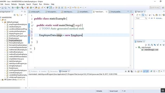Viewport: 165px width, 93px height.
Task: Click the Run Last Tool icon
Action: click(x=22, y=7)
